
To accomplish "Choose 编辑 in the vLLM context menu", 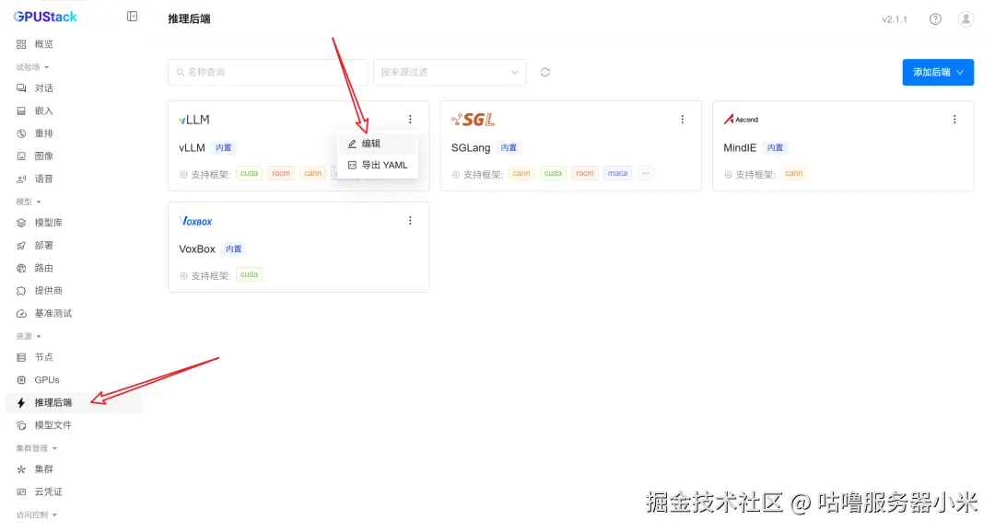I will [379, 144].
